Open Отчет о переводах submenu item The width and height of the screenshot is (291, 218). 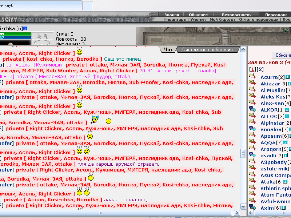click(x=259, y=20)
